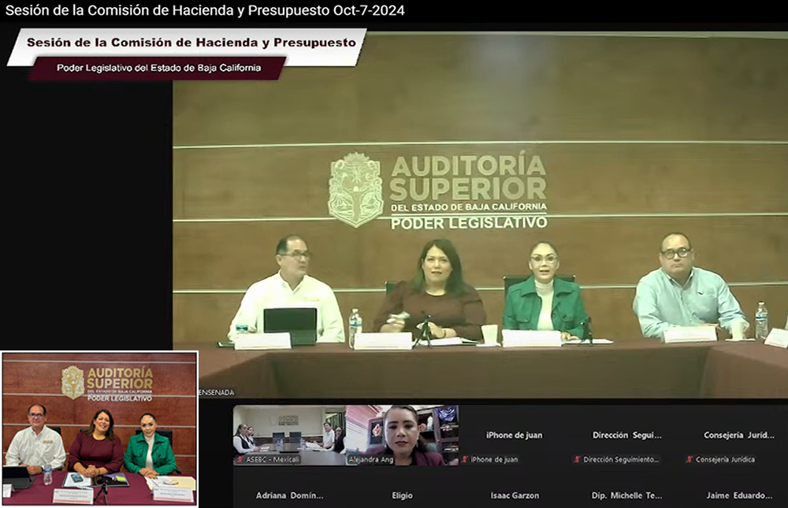Click the 'Dirección Segui...' participant name

626,435
